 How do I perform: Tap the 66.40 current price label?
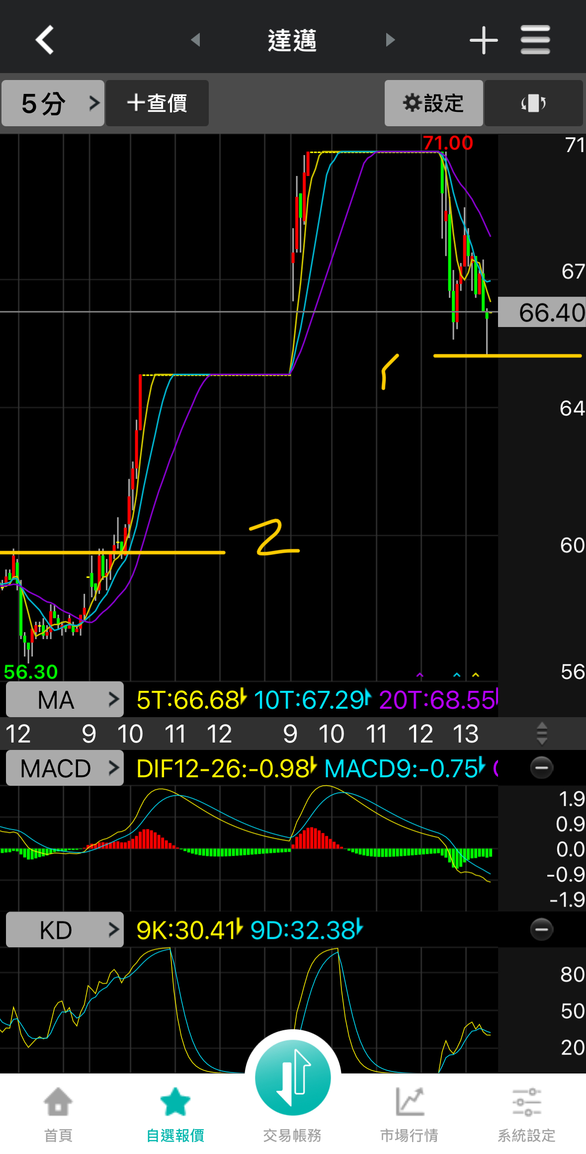[x=542, y=312]
